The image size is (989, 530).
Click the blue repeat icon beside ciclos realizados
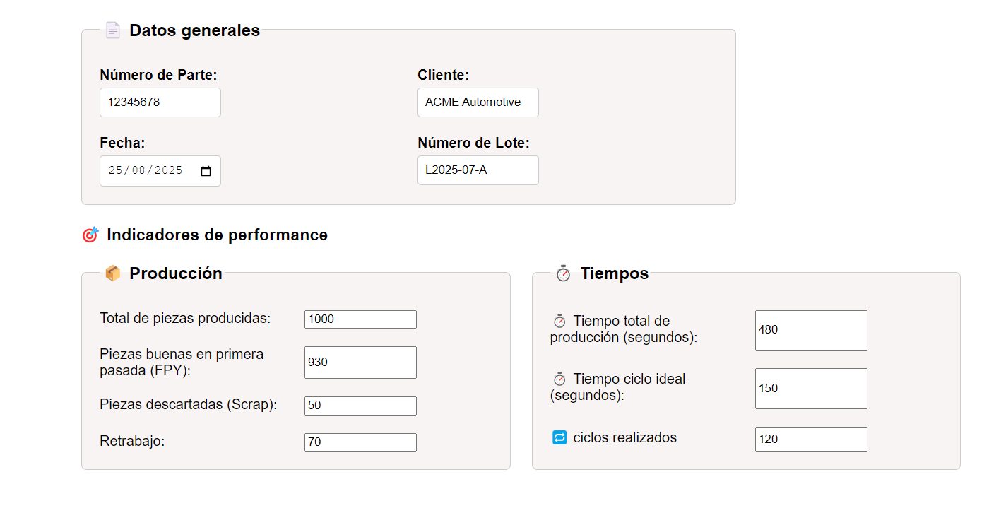pos(559,438)
